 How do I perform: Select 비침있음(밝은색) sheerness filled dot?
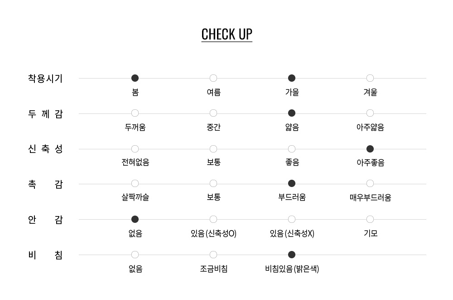point(292,255)
